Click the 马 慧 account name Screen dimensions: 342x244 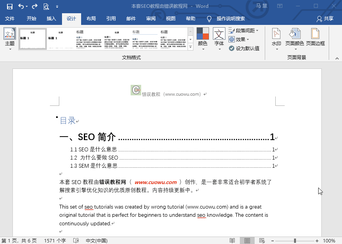262,6
